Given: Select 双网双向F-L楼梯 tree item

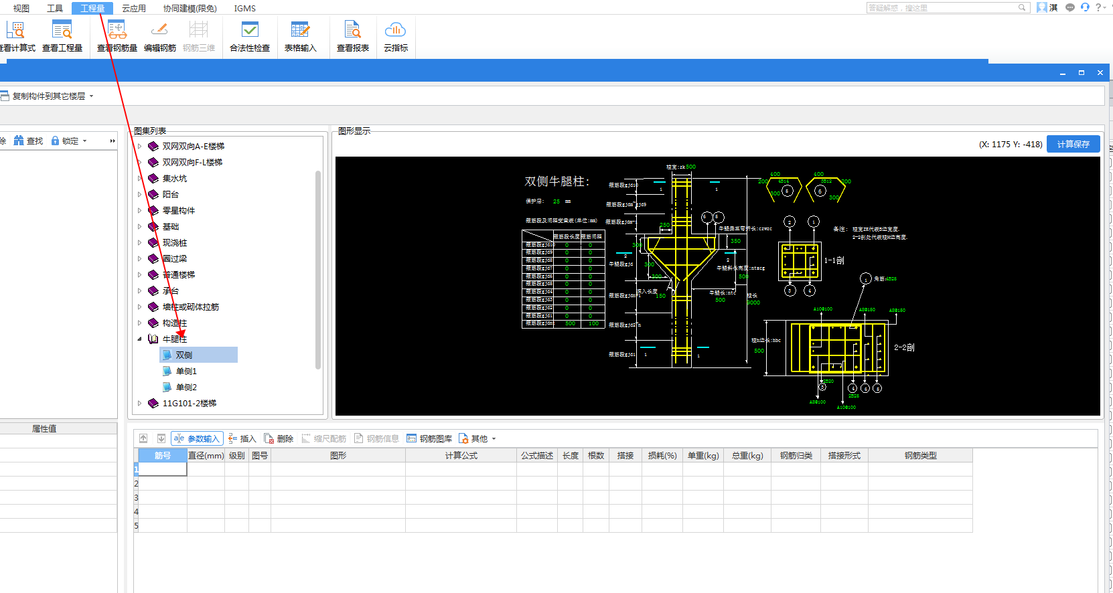Looking at the screenshot, I should click(x=192, y=162).
